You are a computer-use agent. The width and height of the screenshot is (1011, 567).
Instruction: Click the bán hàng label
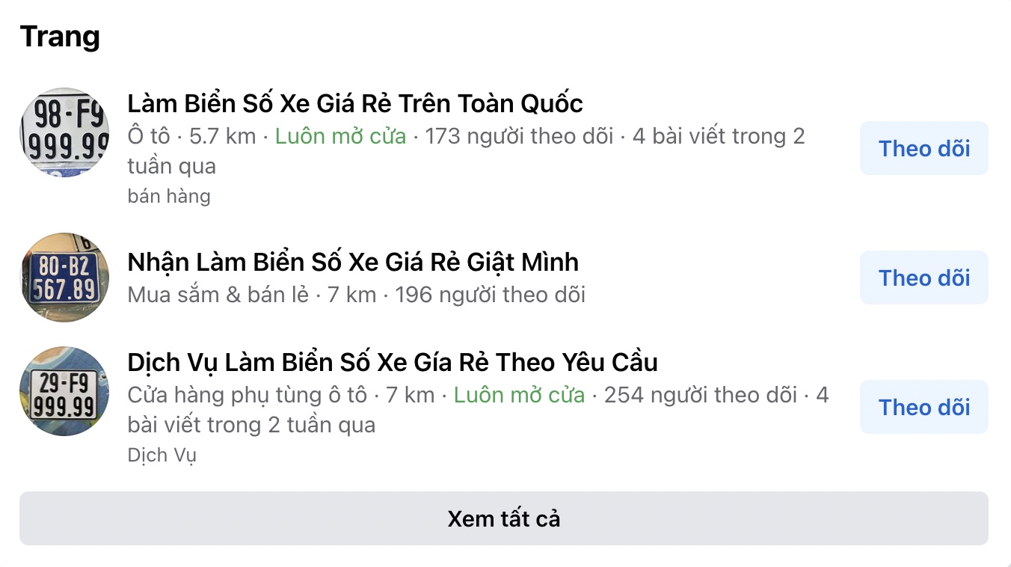(x=169, y=197)
